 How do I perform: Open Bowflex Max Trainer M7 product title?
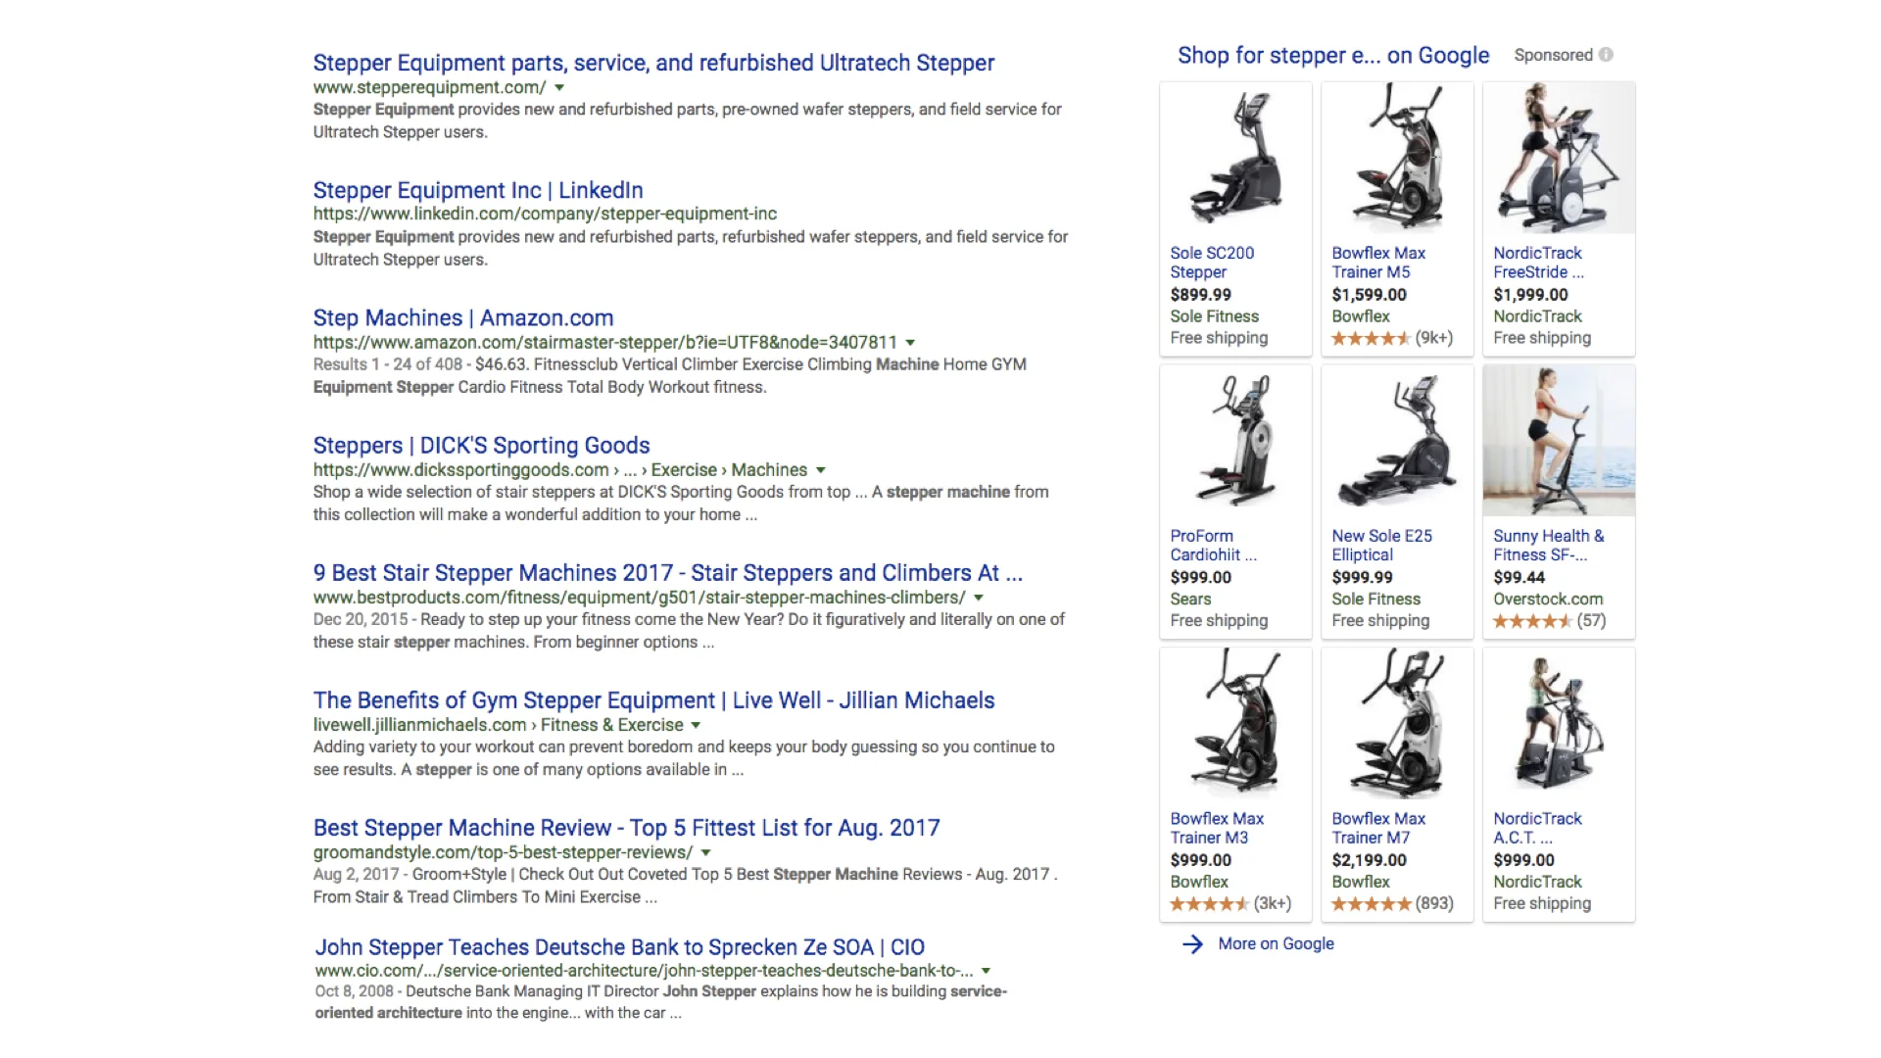[1378, 828]
